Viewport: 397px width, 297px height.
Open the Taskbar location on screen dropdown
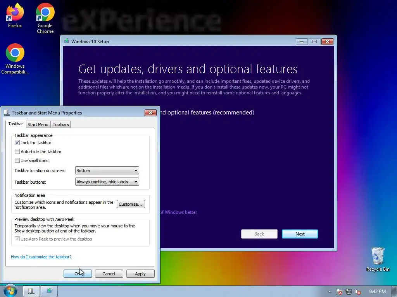107,171
